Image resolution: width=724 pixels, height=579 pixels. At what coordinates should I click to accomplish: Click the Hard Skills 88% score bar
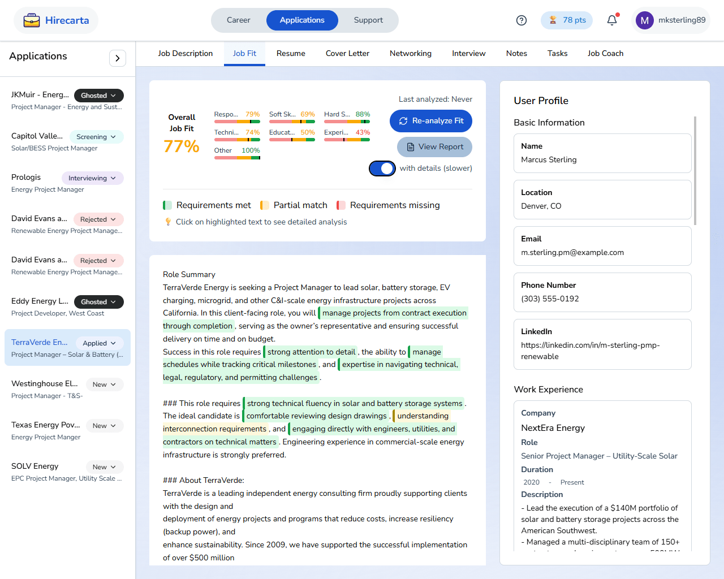point(347,121)
